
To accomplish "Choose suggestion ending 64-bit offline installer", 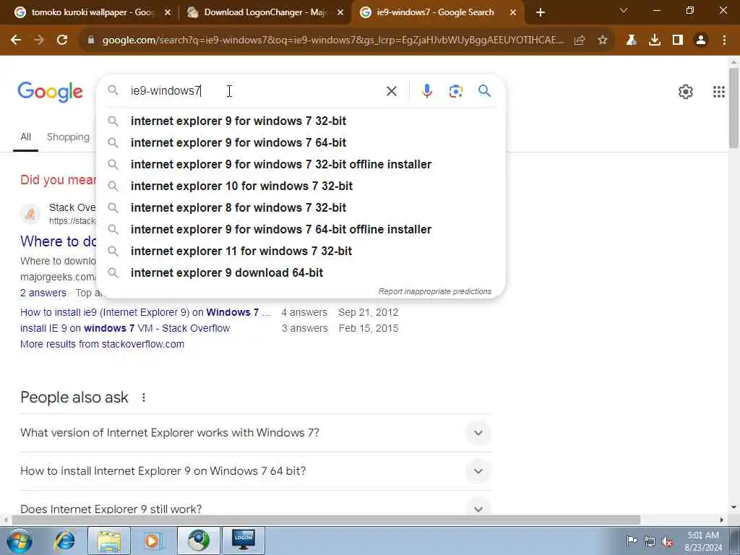I will tap(301, 229).
